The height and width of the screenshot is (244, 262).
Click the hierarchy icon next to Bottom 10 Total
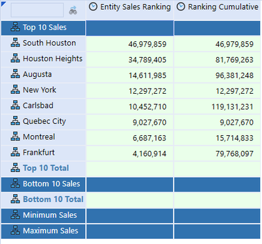coord(15,199)
